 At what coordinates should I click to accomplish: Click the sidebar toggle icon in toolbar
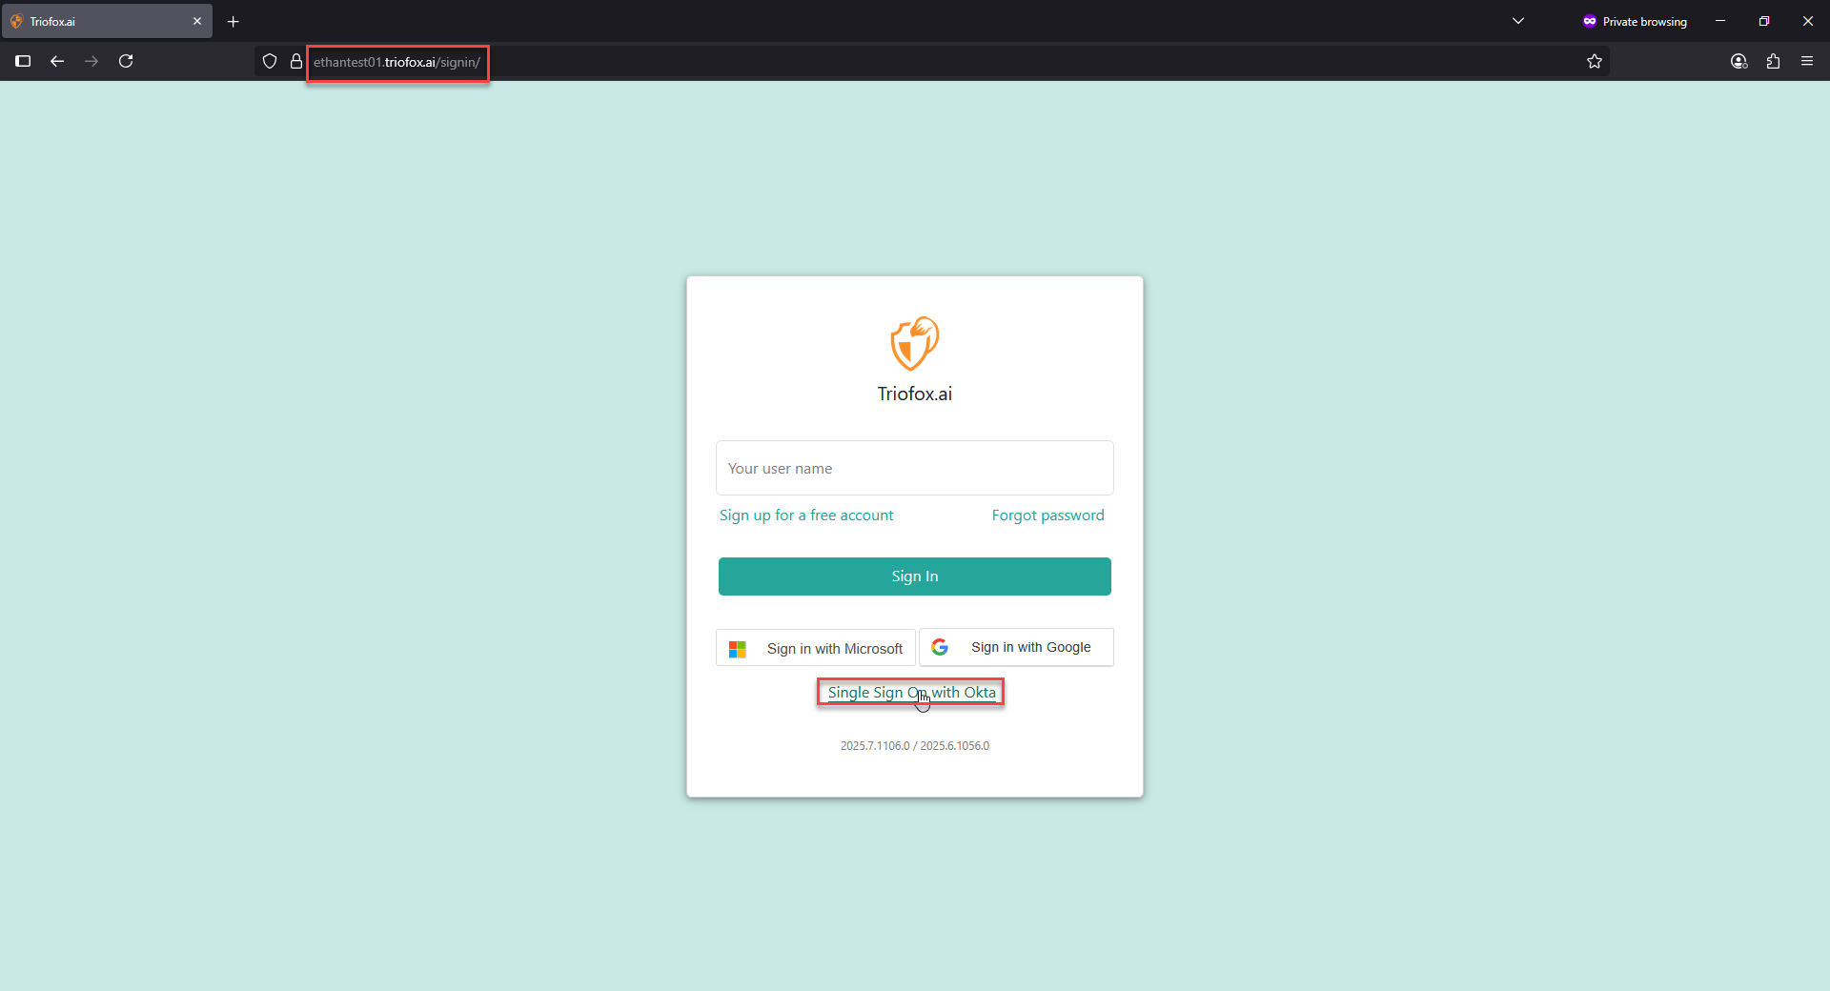click(x=23, y=61)
